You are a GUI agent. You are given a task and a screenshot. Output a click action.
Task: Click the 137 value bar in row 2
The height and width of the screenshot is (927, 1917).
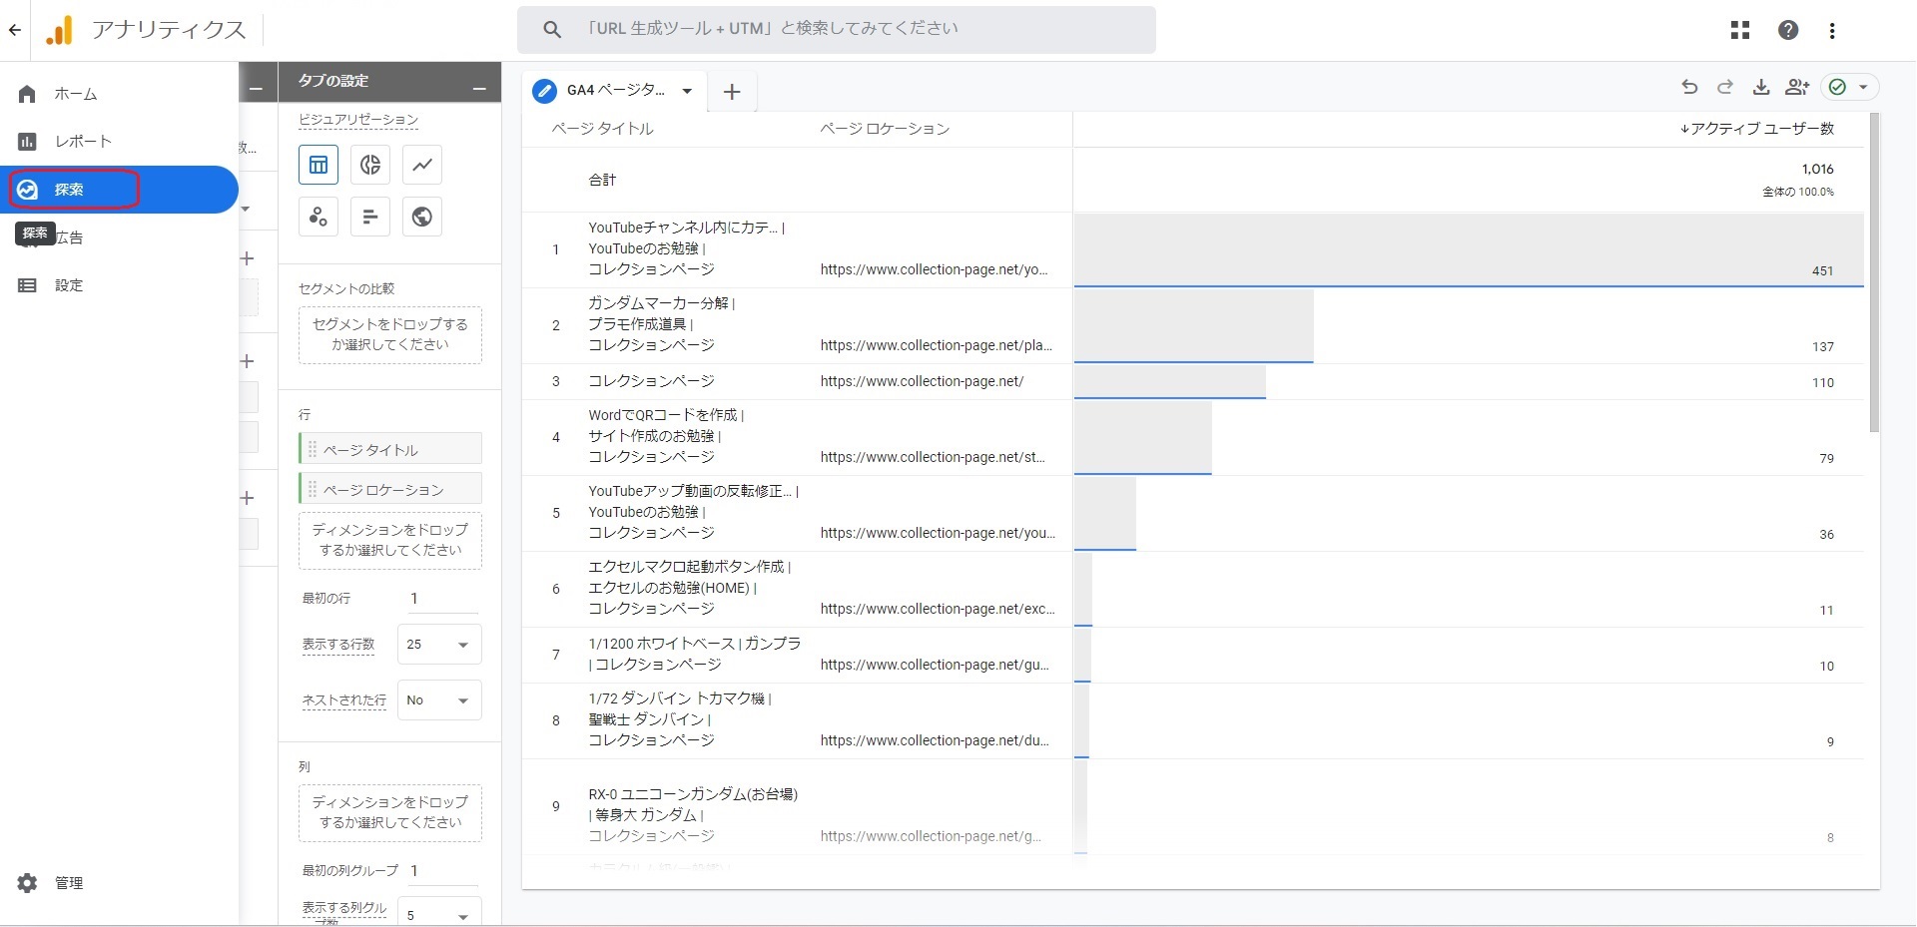tap(1193, 326)
